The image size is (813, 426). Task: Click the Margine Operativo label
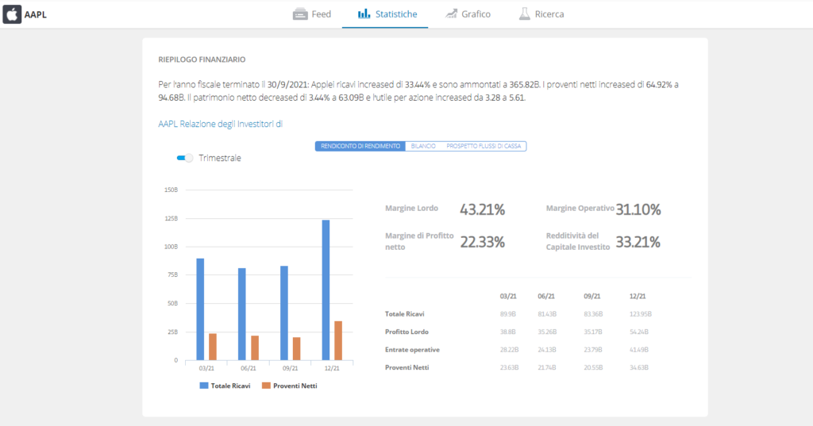tap(580, 209)
